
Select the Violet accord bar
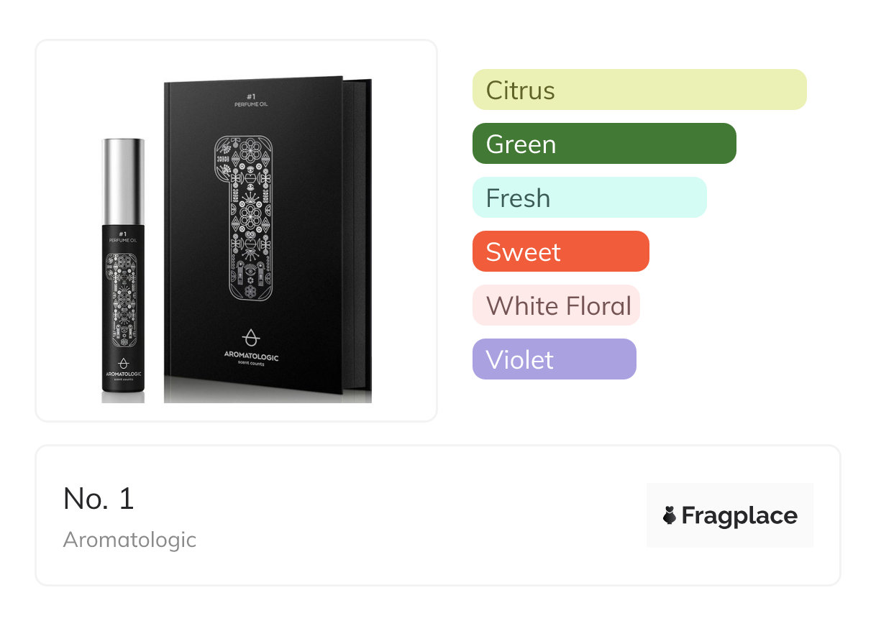pos(554,359)
